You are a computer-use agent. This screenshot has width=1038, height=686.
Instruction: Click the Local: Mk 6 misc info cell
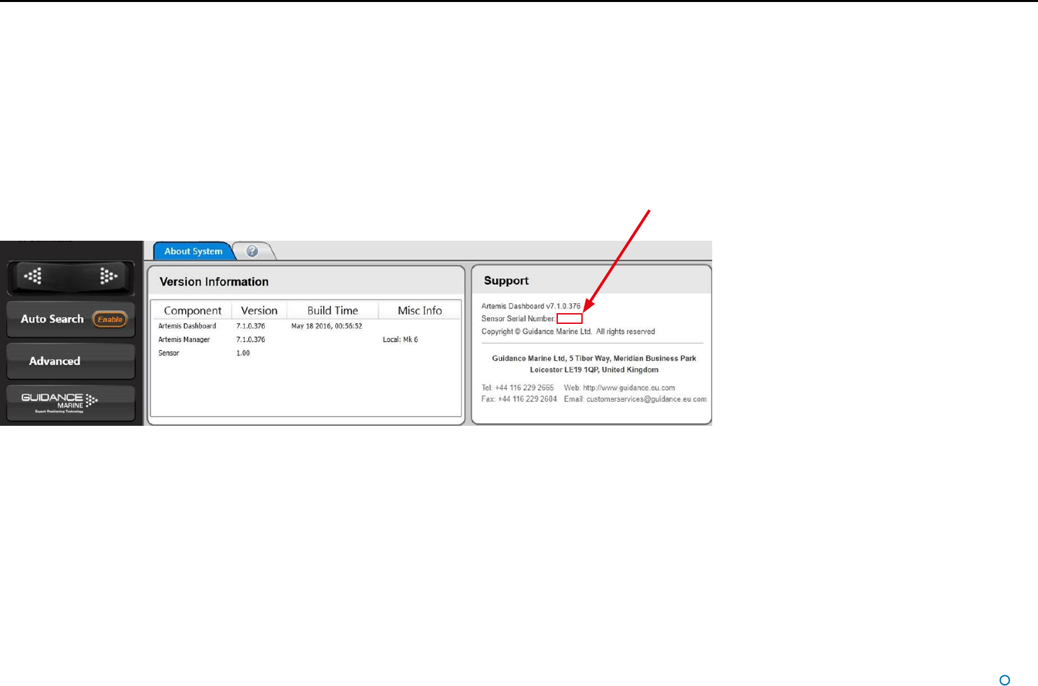400,339
